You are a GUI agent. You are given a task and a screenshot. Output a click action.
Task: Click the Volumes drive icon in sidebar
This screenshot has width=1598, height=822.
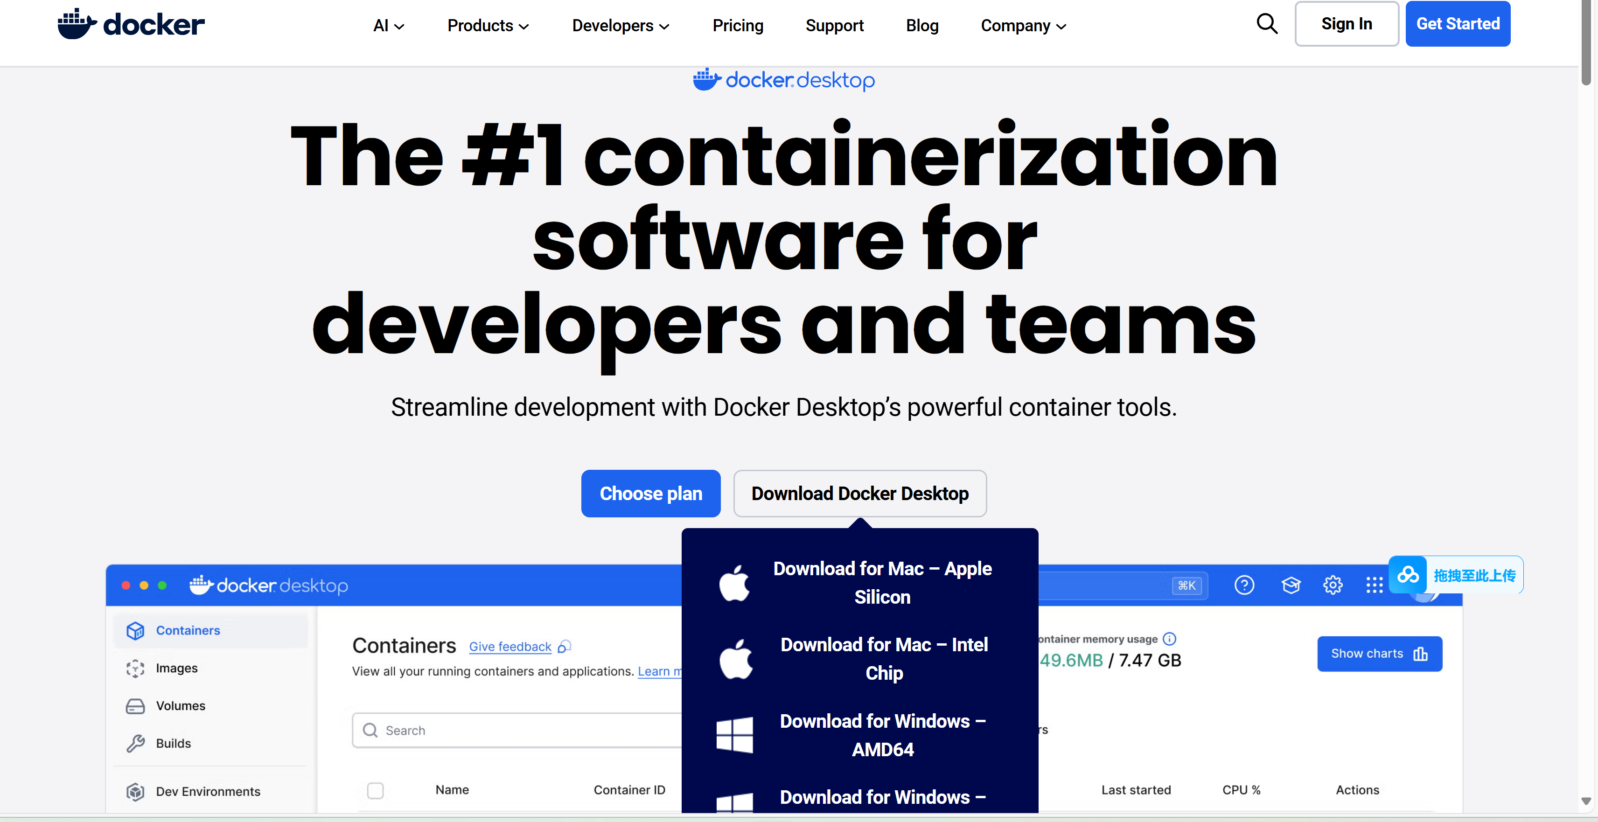[135, 706]
